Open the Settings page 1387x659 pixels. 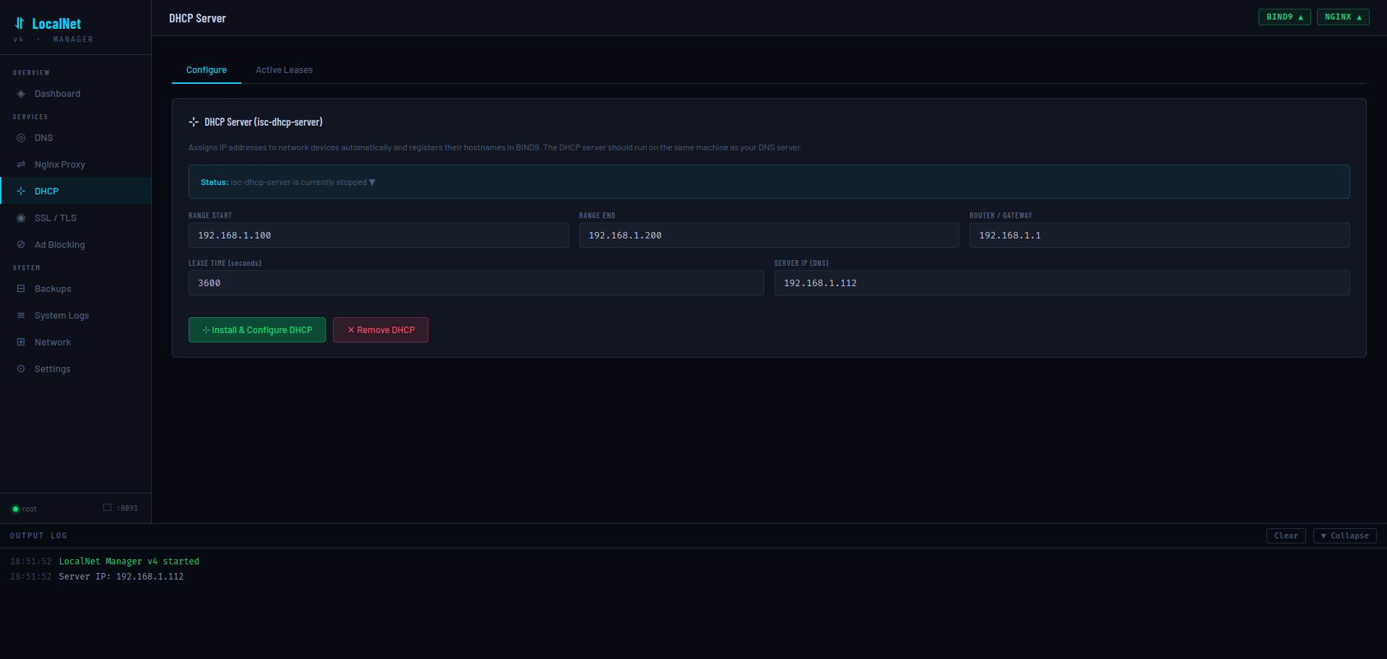coord(75,369)
